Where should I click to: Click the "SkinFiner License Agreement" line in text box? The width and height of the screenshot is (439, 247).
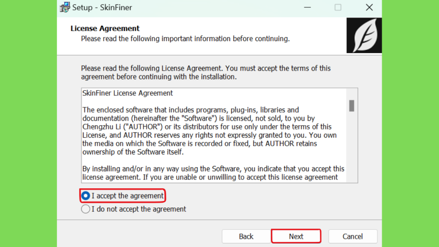(x=127, y=93)
